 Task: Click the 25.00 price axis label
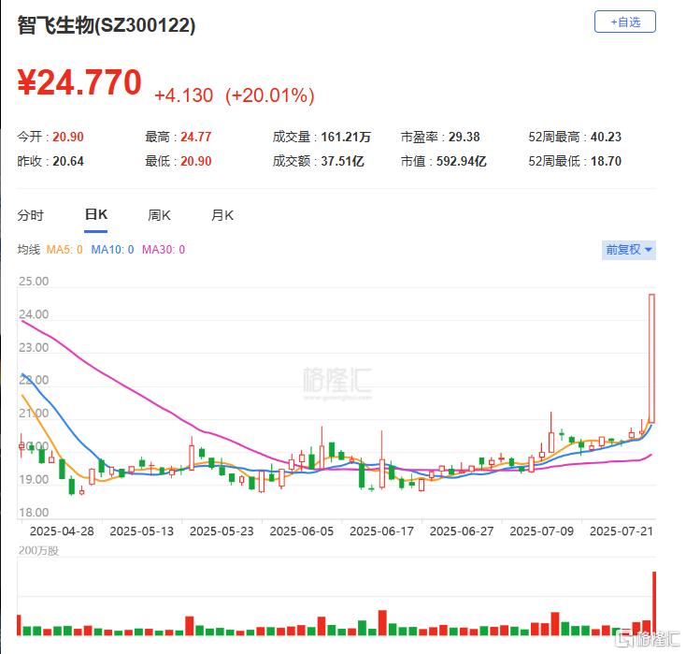coord(34,282)
